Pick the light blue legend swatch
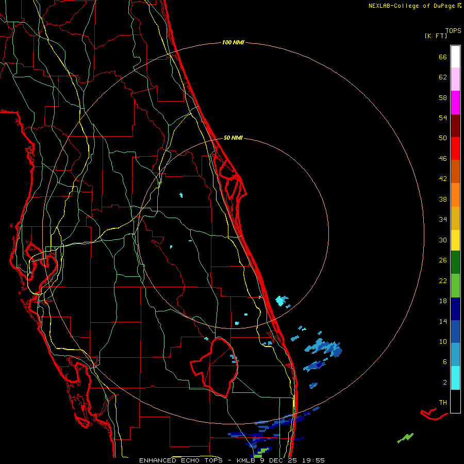 coord(455,355)
